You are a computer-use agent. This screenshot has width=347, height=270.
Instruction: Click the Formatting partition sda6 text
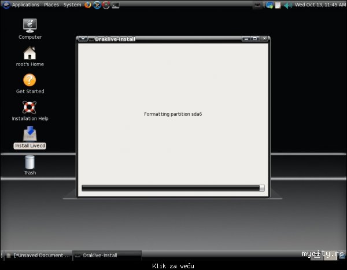click(x=173, y=114)
